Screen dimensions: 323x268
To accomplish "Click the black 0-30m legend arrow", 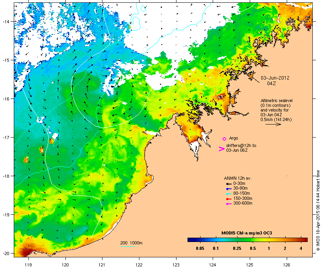I will (x=228, y=184).
